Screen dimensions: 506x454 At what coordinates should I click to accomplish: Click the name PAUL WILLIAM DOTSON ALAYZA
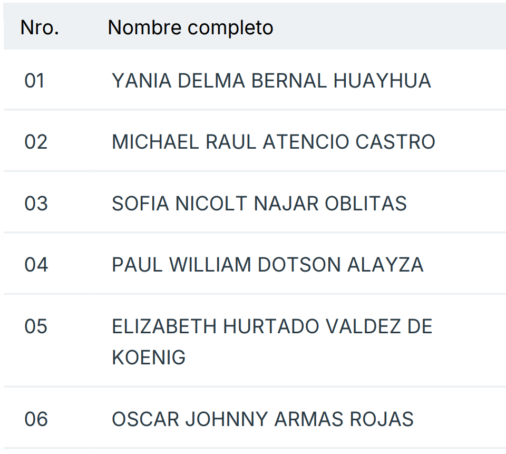tap(268, 265)
